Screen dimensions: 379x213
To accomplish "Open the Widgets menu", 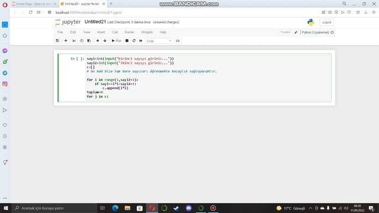I will (x=147, y=32).
